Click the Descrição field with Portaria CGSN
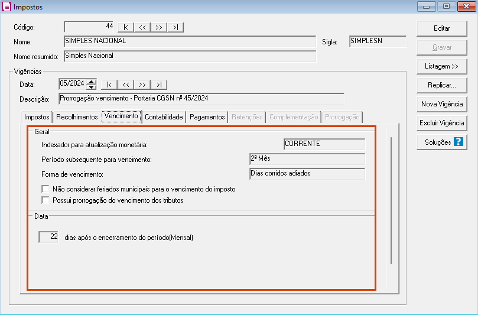Screen dimensions: 478x315 tap(201, 99)
